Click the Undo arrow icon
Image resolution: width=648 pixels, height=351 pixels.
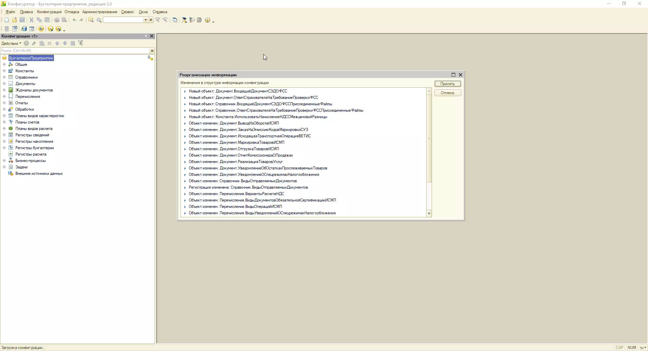(74, 20)
